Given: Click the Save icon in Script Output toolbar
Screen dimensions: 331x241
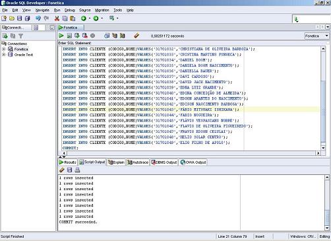Looking at the screenshot, I should [x=69, y=170].
